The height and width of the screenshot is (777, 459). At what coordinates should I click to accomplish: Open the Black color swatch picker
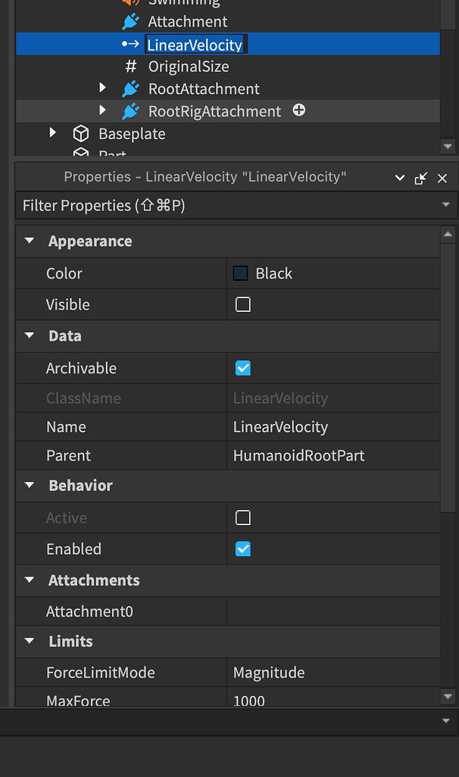(x=240, y=273)
